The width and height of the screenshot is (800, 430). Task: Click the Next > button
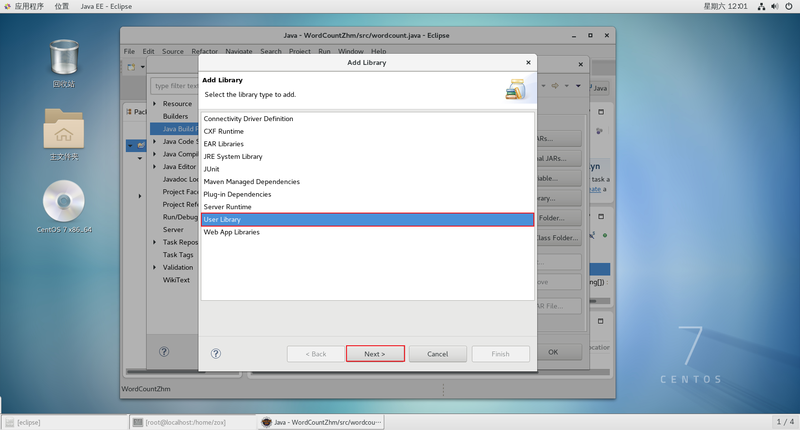click(375, 354)
